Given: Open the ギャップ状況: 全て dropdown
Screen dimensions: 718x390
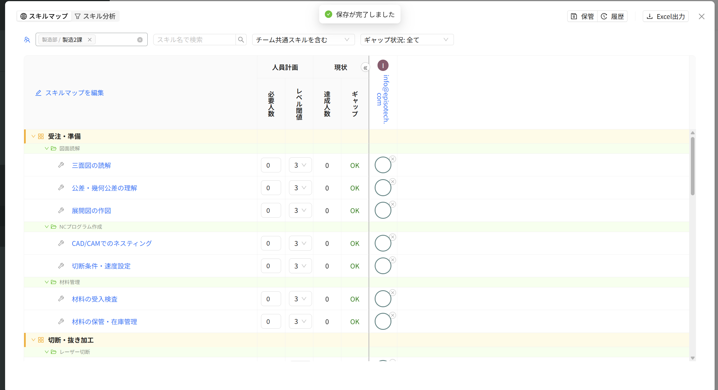Looking at the screenshot, I should click(x=407, y=40).
